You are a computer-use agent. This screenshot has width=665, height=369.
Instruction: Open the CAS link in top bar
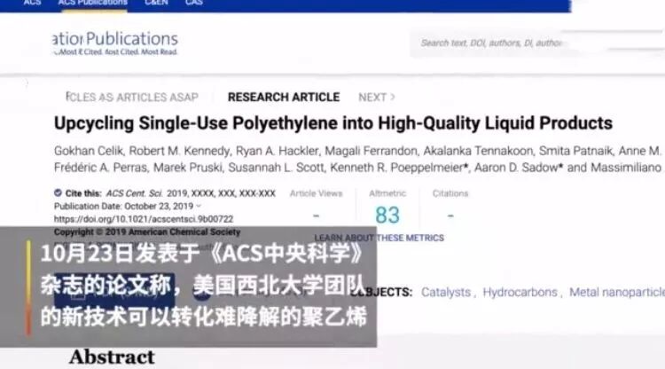(194, 3)
